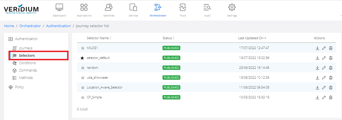342x120 pixels.
Task: Switch to the Audit tab
Action: [x=207, y=10]
